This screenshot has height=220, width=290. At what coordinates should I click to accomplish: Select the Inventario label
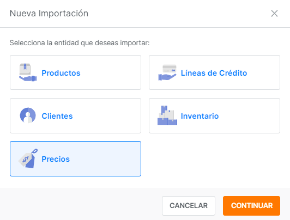pos(200,116)
